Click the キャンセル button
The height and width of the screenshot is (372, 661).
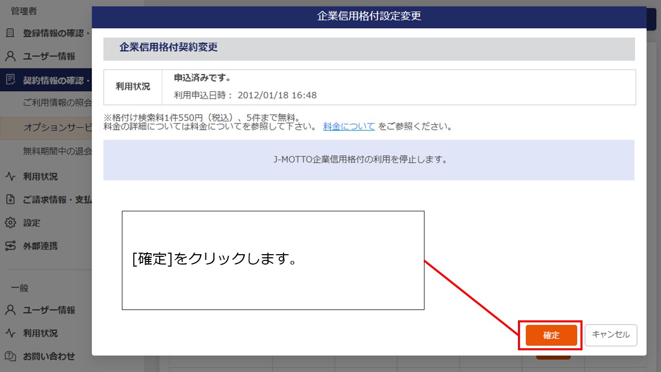(611, 335)
